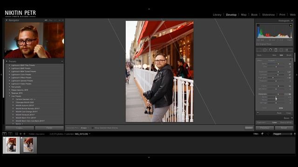The image size is (298, 167).
Task: Select the second filmstrip thumbnail
Action: click(28, 145)
